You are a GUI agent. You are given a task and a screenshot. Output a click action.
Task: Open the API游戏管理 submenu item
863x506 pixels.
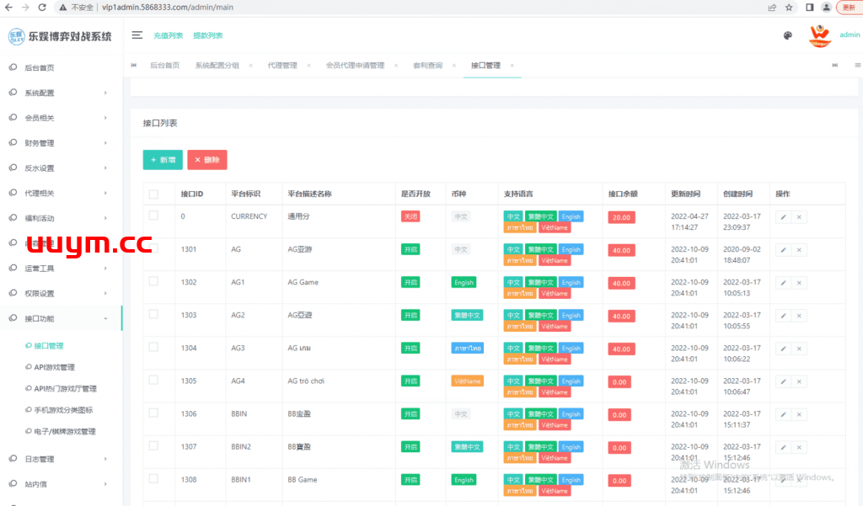[54, 367]
